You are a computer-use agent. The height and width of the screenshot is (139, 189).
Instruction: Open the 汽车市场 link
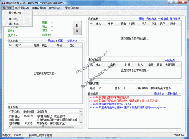[x=152, y=19]
